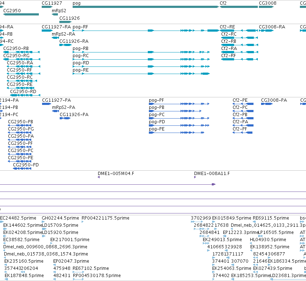This screenshot has height=281, width=306.
Task: Select protein pog-PF
Action: click(179, 104)
